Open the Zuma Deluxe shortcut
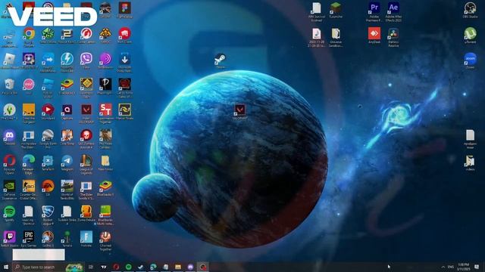The image size is (485, 272). tap(86, 212)
